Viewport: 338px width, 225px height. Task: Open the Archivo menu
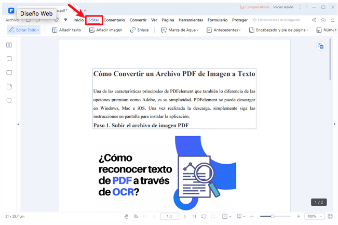(x=12, y=20)
